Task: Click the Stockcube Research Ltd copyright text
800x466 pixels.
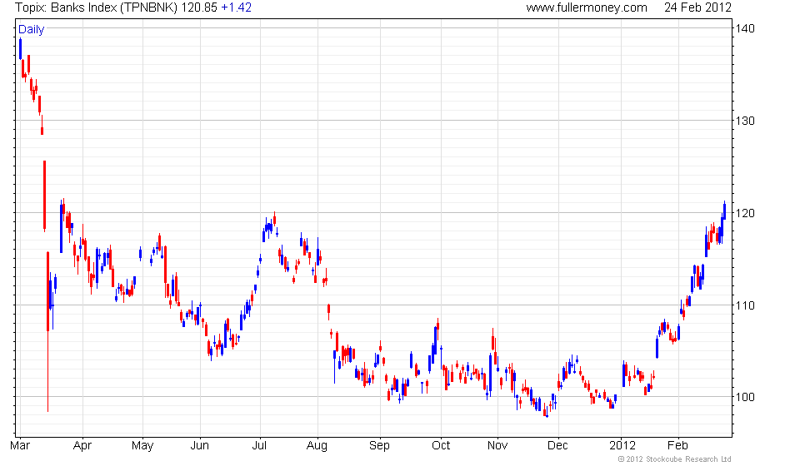Action: click(674, 459)
